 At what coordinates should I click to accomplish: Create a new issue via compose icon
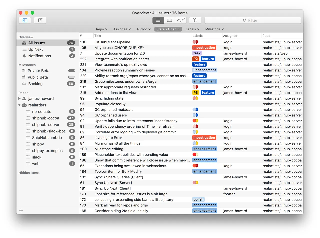point(40,20)
